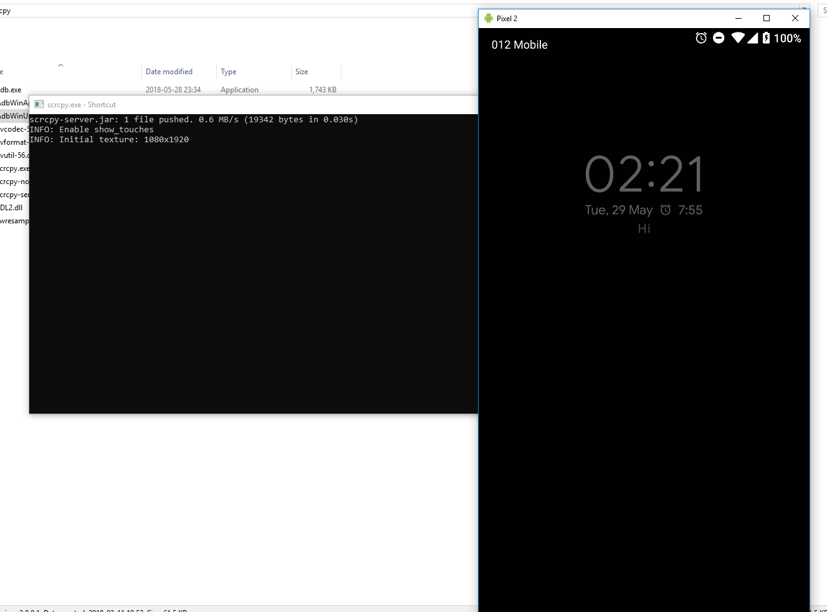Click the Android icon in Pixel 2 title bar
The height and width of the screenshot is (612, 827).
click(489, 18)
